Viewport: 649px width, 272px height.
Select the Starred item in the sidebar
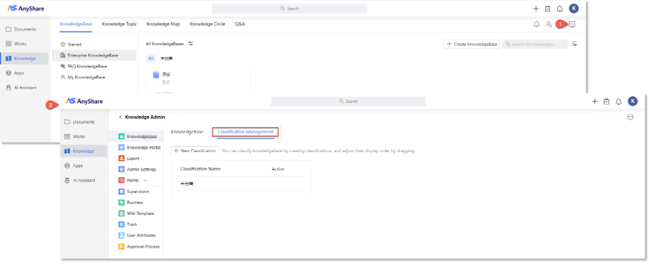click(74, 44)
